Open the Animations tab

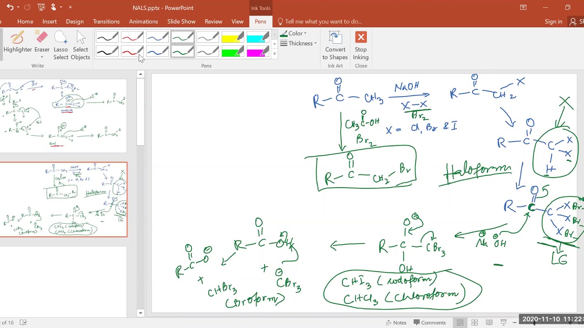coord(143,21)
